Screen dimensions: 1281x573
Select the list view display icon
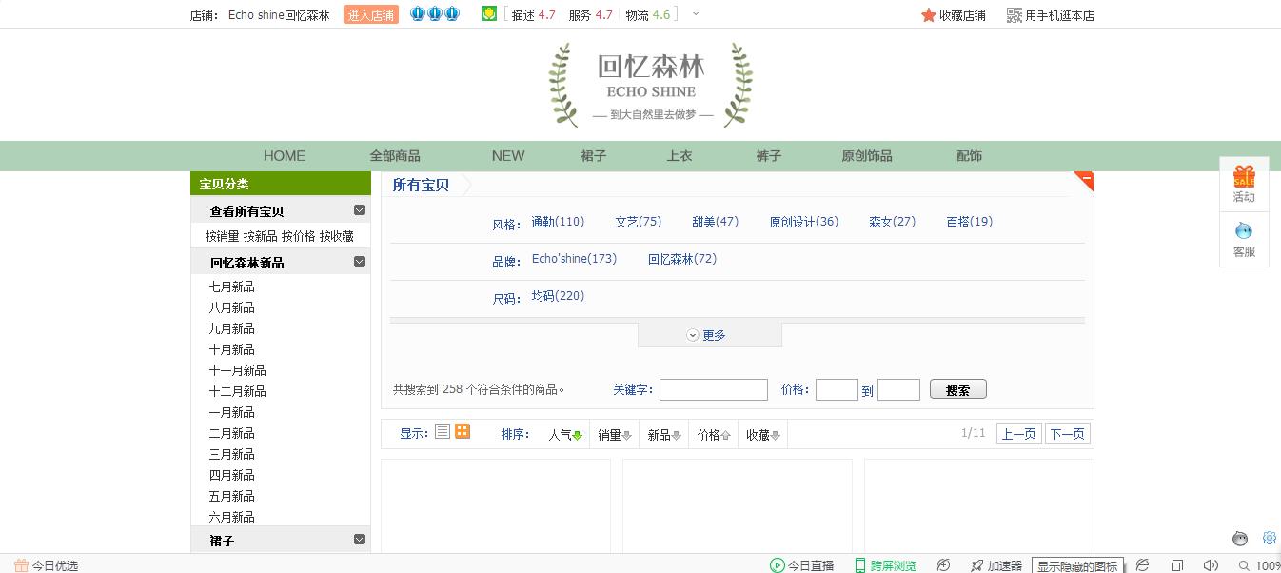click(x=442, y=431)
